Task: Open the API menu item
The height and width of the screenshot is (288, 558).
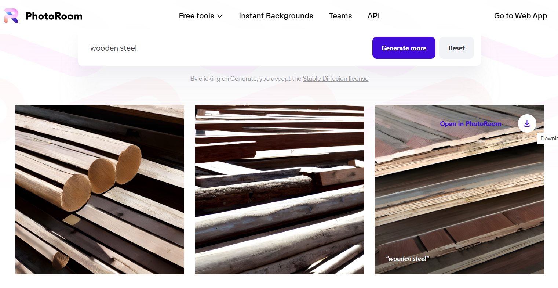Action: click(x=373, y=16)
